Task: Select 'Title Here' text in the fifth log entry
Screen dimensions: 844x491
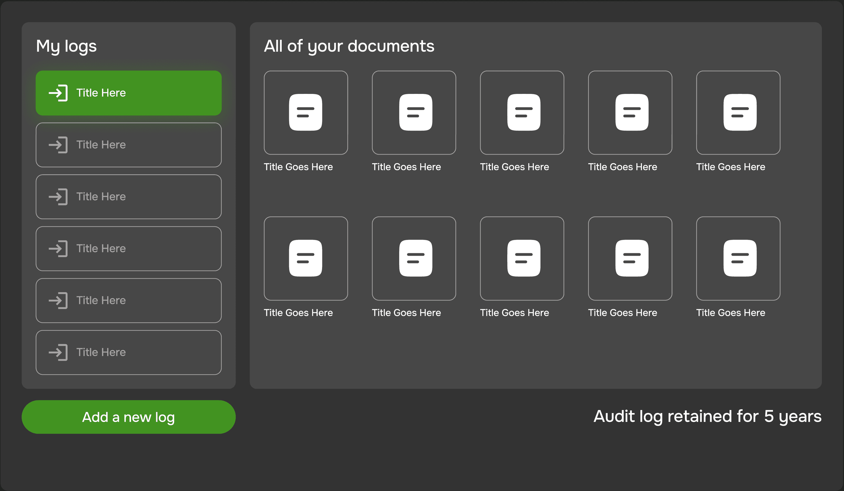Action: coord(101,300)
